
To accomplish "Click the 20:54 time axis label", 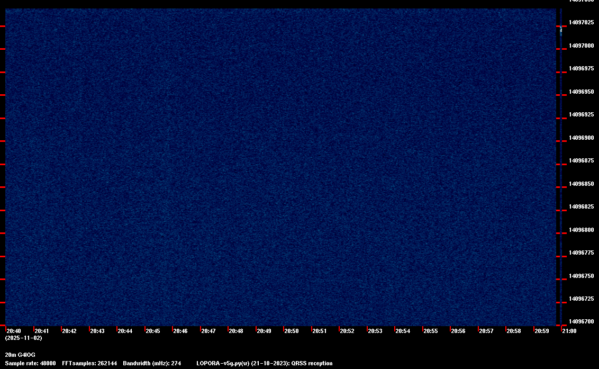I will pyautogui.click(x=403, y=331).
